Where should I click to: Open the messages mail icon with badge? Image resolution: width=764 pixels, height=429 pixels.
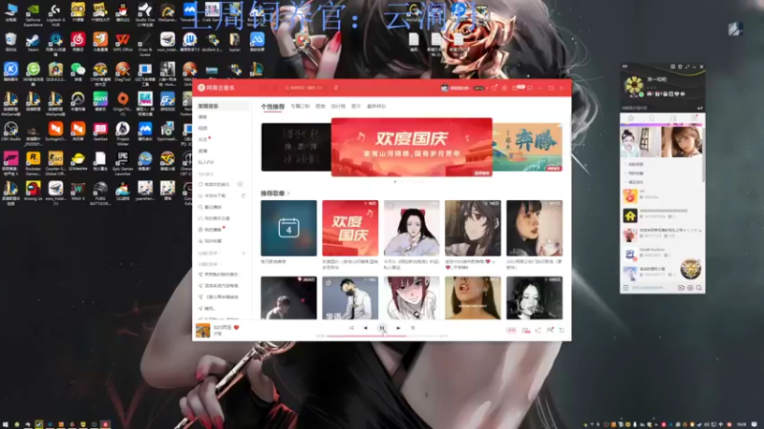517,88
